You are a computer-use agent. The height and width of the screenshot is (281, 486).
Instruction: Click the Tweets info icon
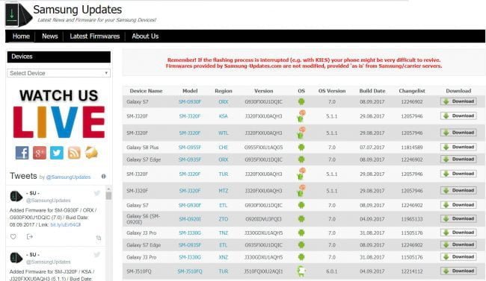click(103, 176)
